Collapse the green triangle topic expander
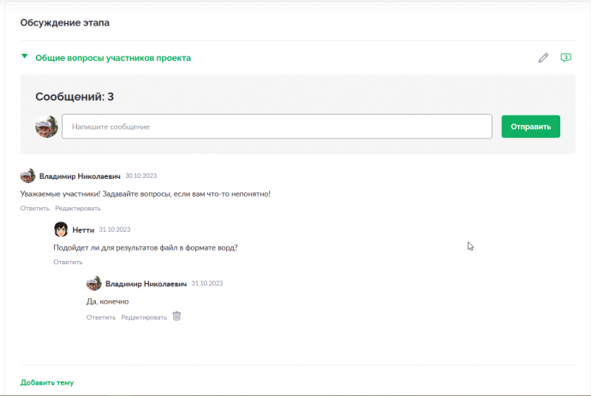 click(x=25, y=56)
